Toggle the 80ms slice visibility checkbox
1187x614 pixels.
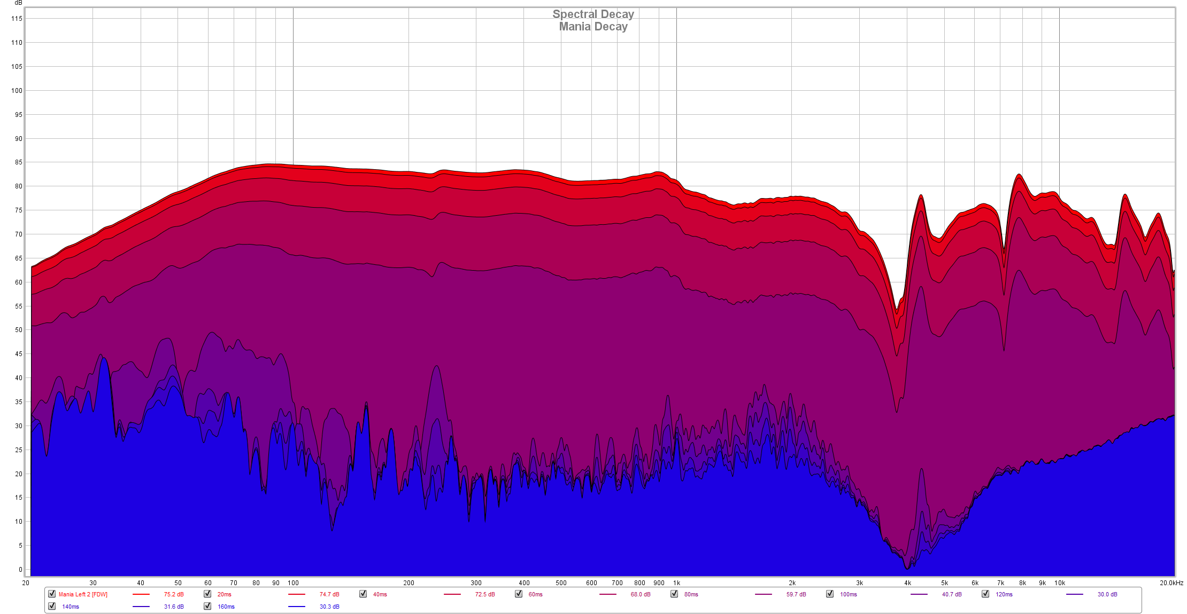coord(674,594)
